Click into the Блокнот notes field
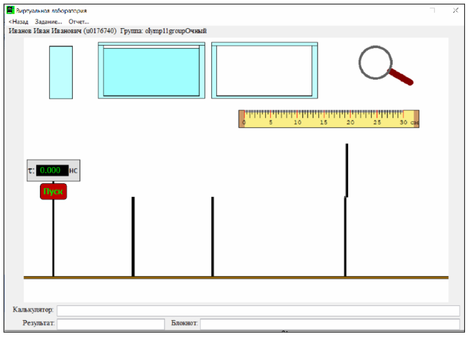This screenshot has width=469, height=337. point(330,324)
